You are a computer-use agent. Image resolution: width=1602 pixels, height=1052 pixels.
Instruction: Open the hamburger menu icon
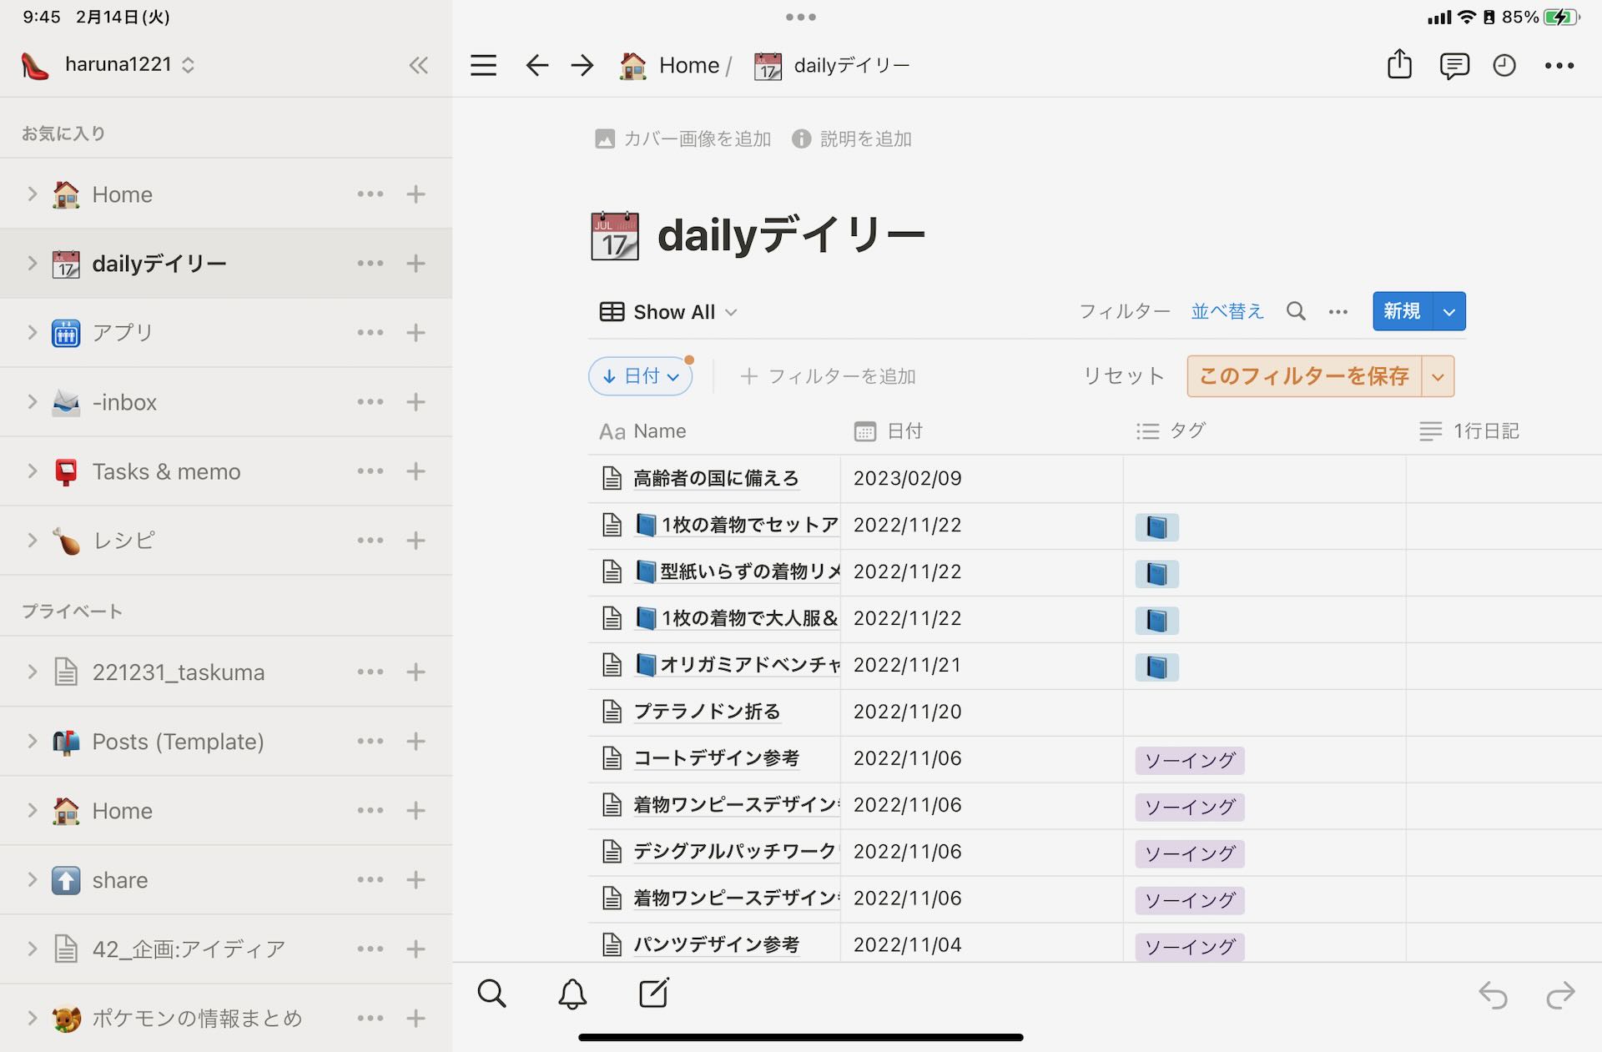point(483,65)
